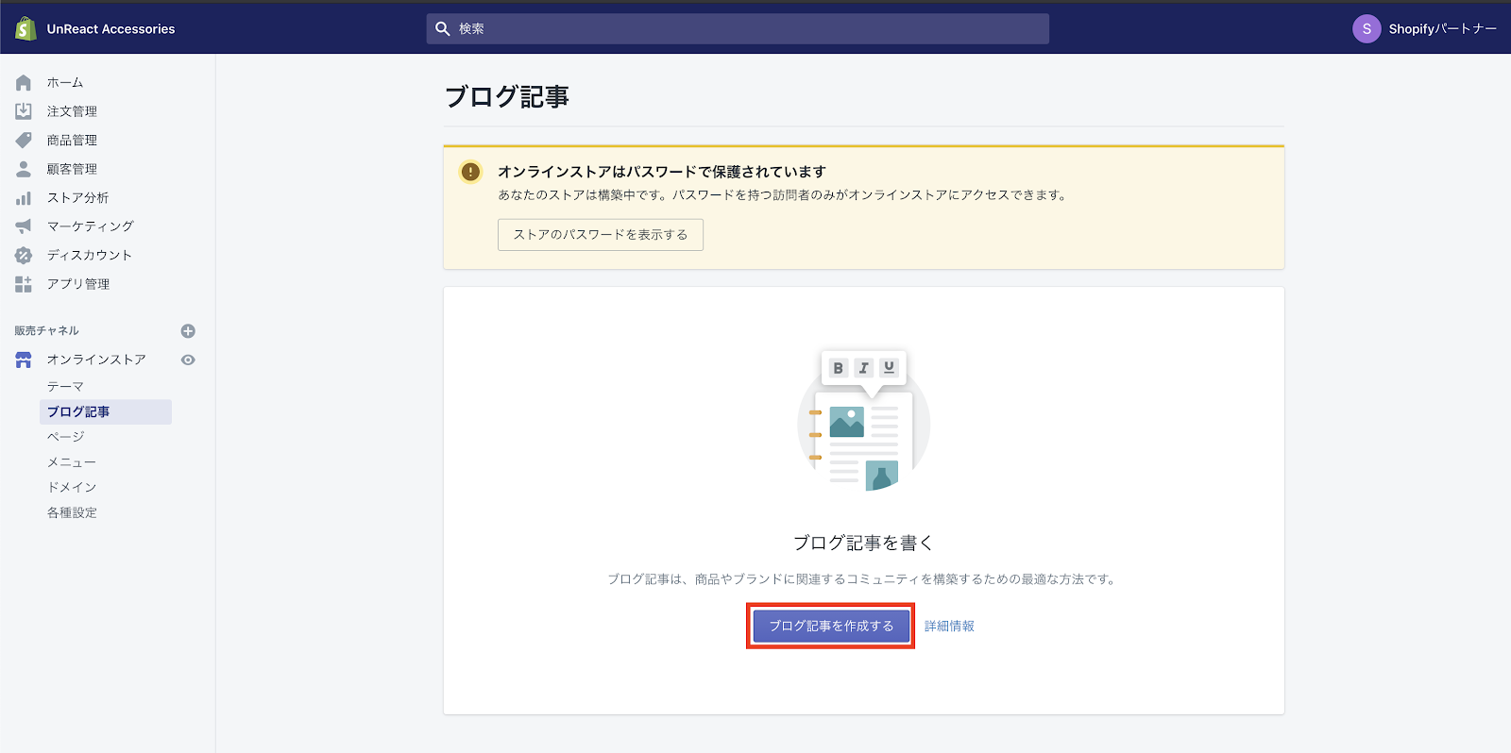The height and width of the screenshot is (753, 1511).
Task: Open the ホーム home icon
Action: click(x=24, y=83)
